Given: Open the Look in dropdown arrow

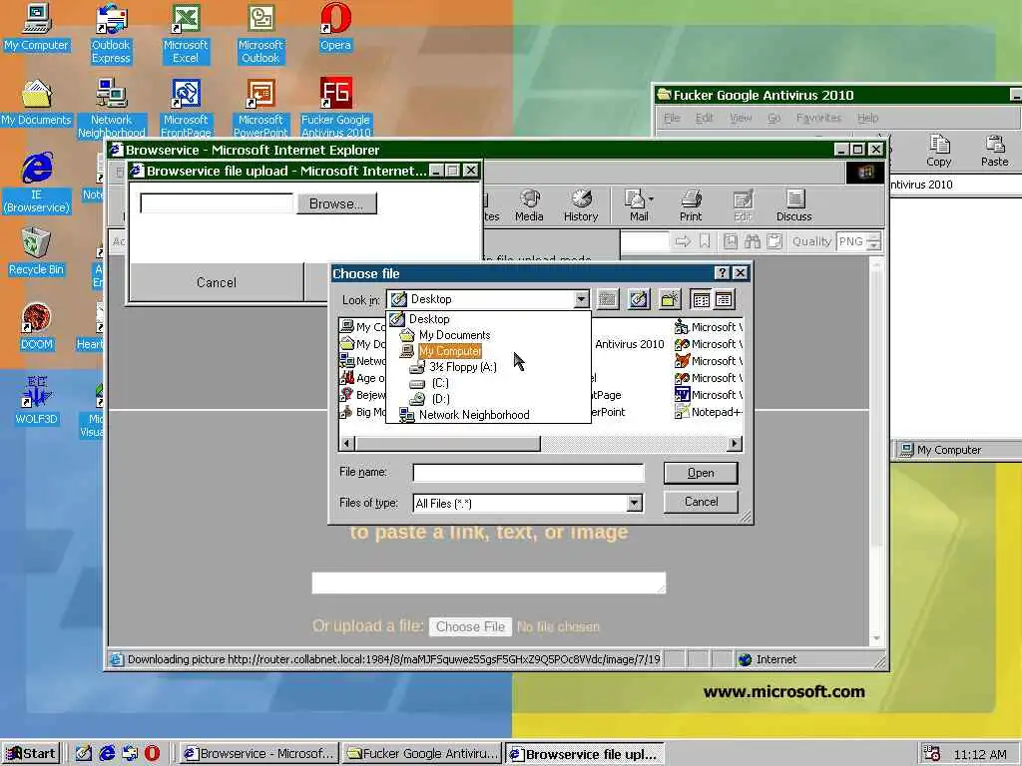Looking at the screenshot, I should [581, 299].
